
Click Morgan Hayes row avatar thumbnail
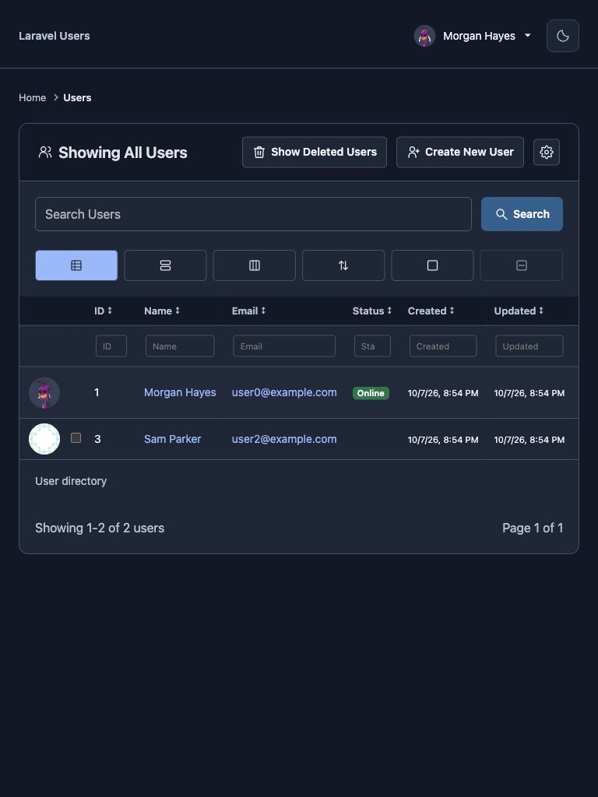click(44, 392)
